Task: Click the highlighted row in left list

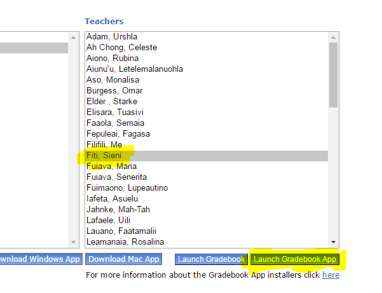Action: (x=34, y=48)
